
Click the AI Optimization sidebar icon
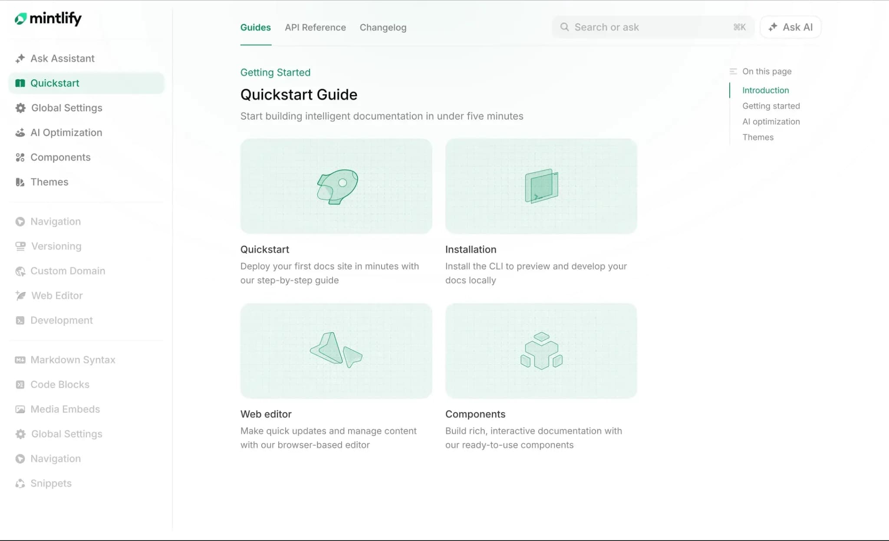[x=20, y=133]
